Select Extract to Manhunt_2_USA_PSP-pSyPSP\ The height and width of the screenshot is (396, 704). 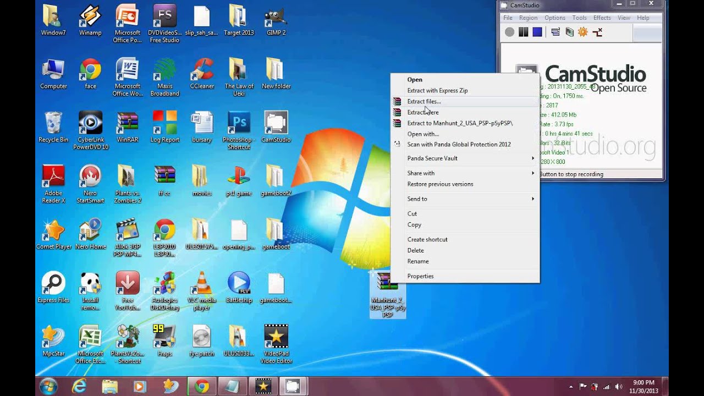tap(465, 123)
